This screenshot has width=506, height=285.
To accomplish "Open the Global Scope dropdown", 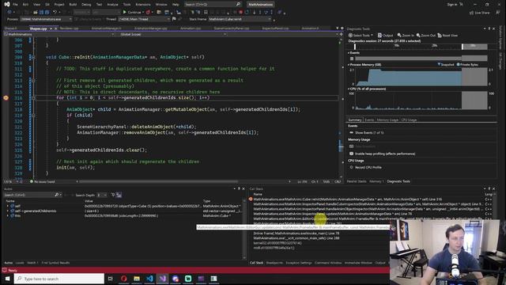I will [172, 34].
